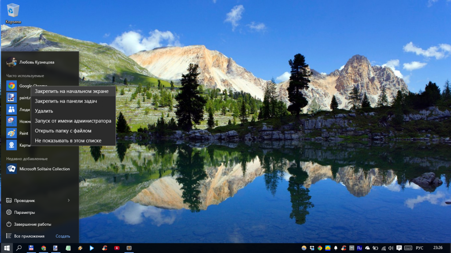
Task: Open "Завершение работы" power button
Action: pos(32,224)
